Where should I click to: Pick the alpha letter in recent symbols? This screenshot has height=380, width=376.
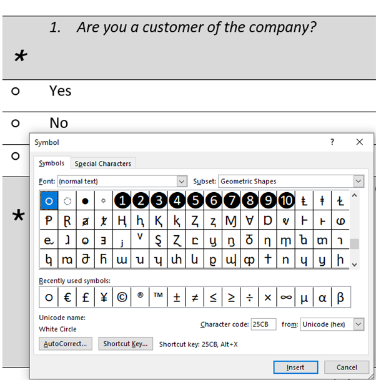[322, 297]
